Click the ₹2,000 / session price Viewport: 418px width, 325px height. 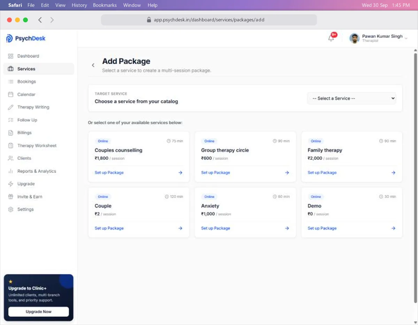click(x=323, y=158)
